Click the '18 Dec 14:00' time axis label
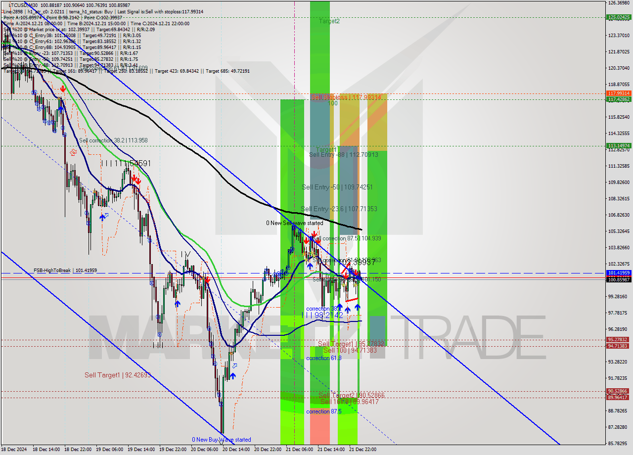 point(46,450)
